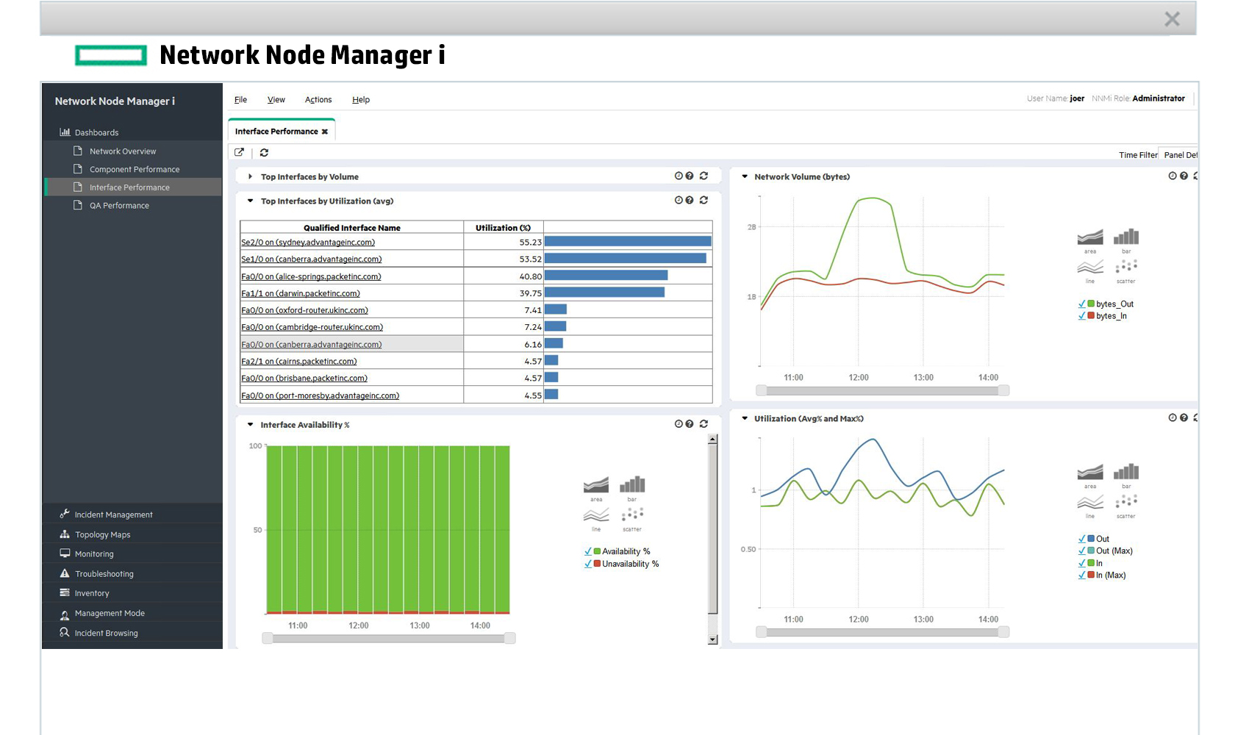
Task: Collapse the Network Volume (bytes) panel
Action: tap(745, 176)
